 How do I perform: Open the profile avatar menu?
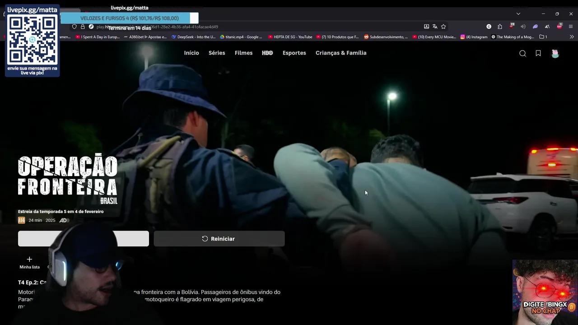(555, 53)
